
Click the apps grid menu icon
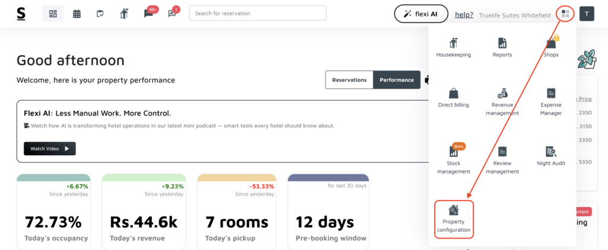[x=565, y=13]
